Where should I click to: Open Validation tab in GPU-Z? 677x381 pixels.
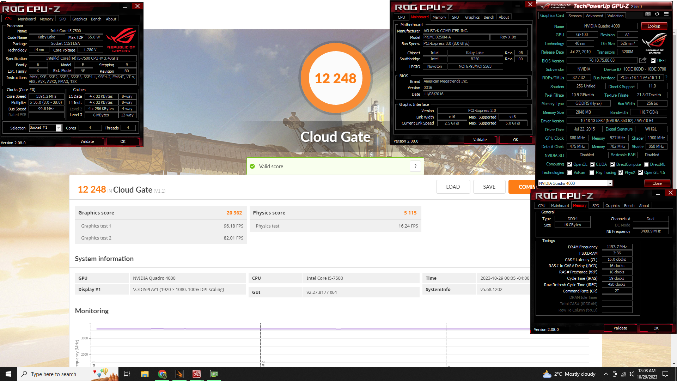615,16
